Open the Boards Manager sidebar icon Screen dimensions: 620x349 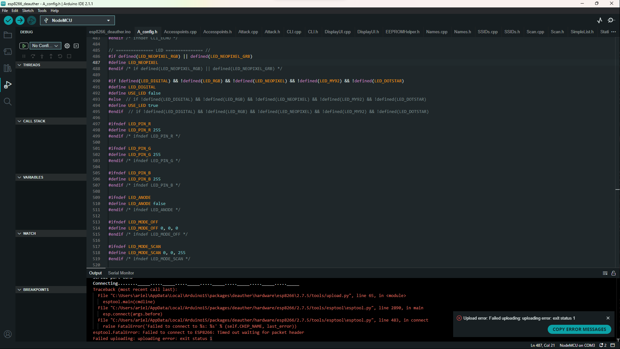tap(8, 52)
